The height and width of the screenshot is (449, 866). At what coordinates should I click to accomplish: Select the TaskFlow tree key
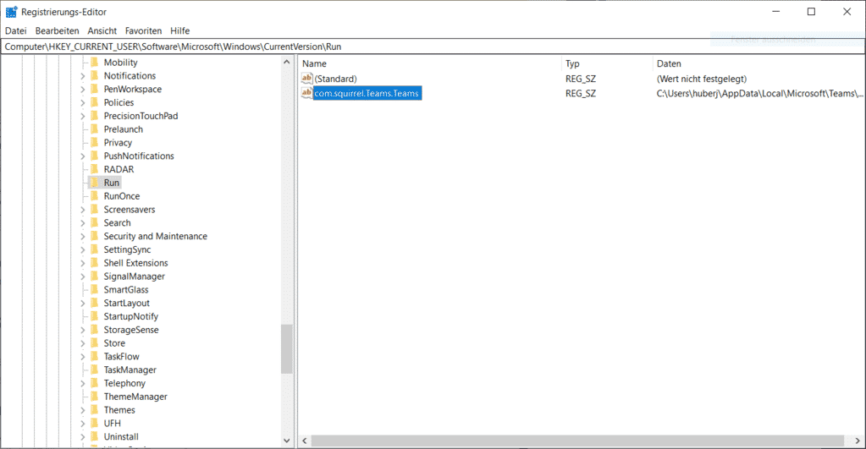click(x=122, y=356)
